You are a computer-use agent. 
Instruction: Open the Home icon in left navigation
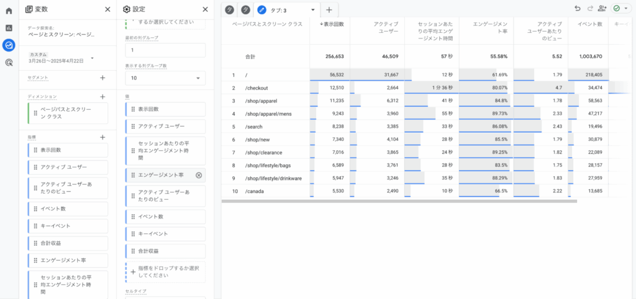coord(9,11)
